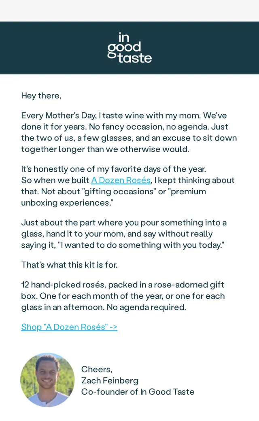This screenshot has height=421, width=259.
Task: Click the "Hey there," greeting
Action: click(41, 96)
